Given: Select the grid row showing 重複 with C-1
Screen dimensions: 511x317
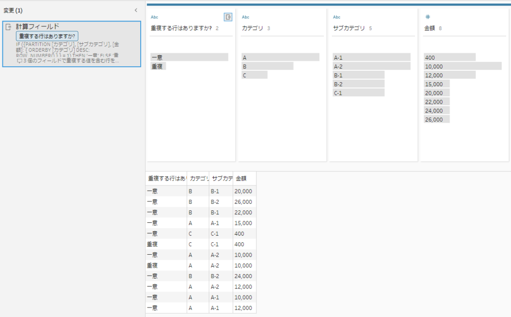Looking at the screenshot, I should click(200, 244).
